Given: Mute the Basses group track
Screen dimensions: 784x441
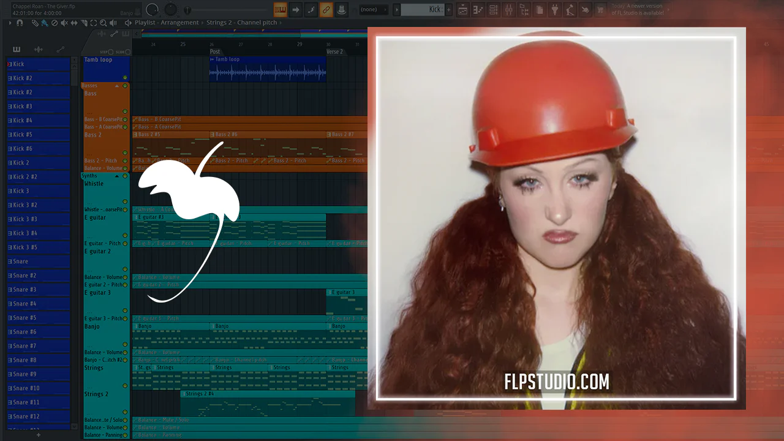Looking at the screenshot, I should 125,86.
